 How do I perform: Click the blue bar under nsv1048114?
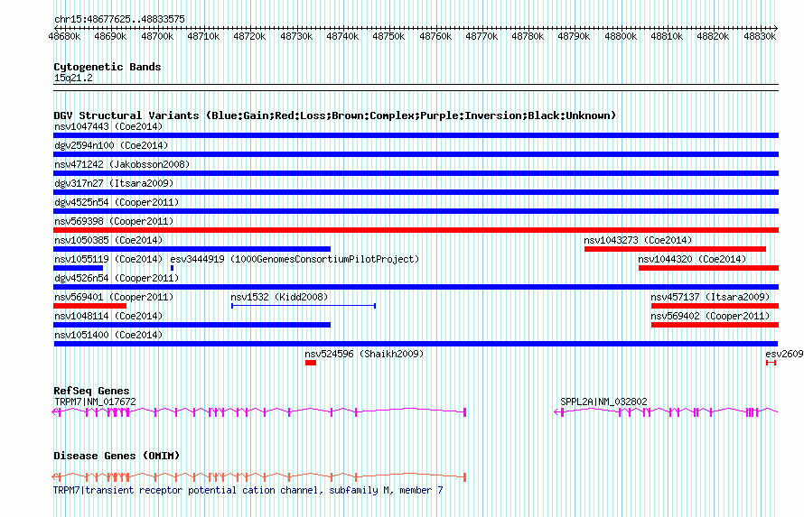(192, 325)
